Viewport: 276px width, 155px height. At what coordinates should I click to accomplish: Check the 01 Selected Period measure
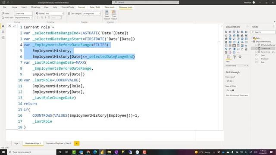(x=257, y=45)
